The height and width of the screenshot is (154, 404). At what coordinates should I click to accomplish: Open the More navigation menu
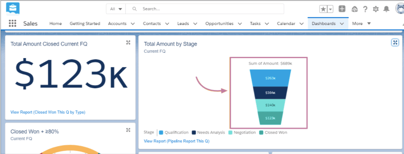[x=361, y=23]
